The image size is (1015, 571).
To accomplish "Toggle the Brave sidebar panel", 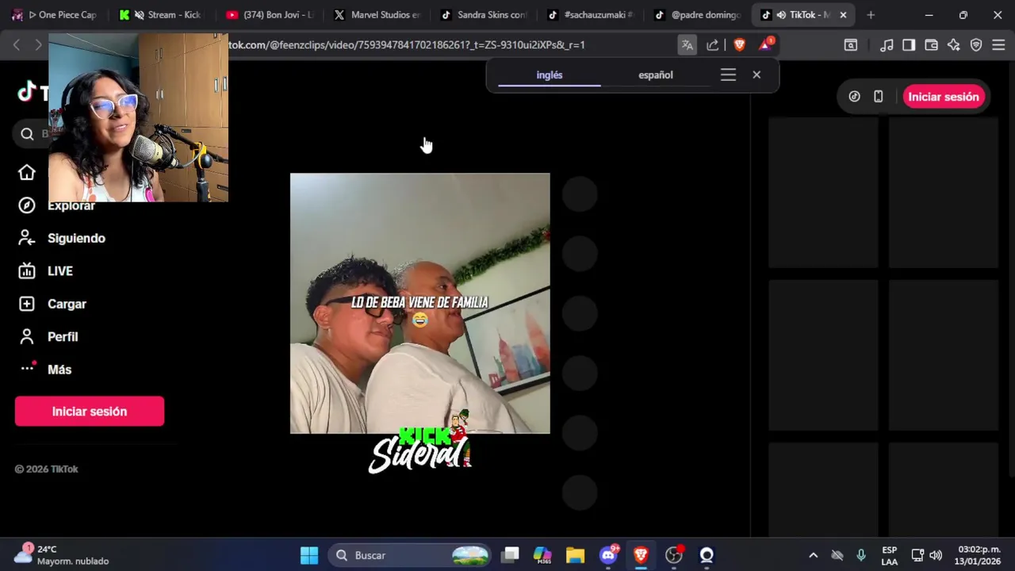I will click(909, 45).
